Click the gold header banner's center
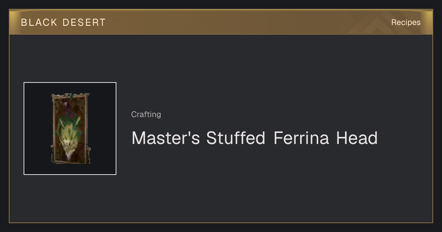Screen dimensions: 442x232 pyautogui.click(x=221, y=22)
